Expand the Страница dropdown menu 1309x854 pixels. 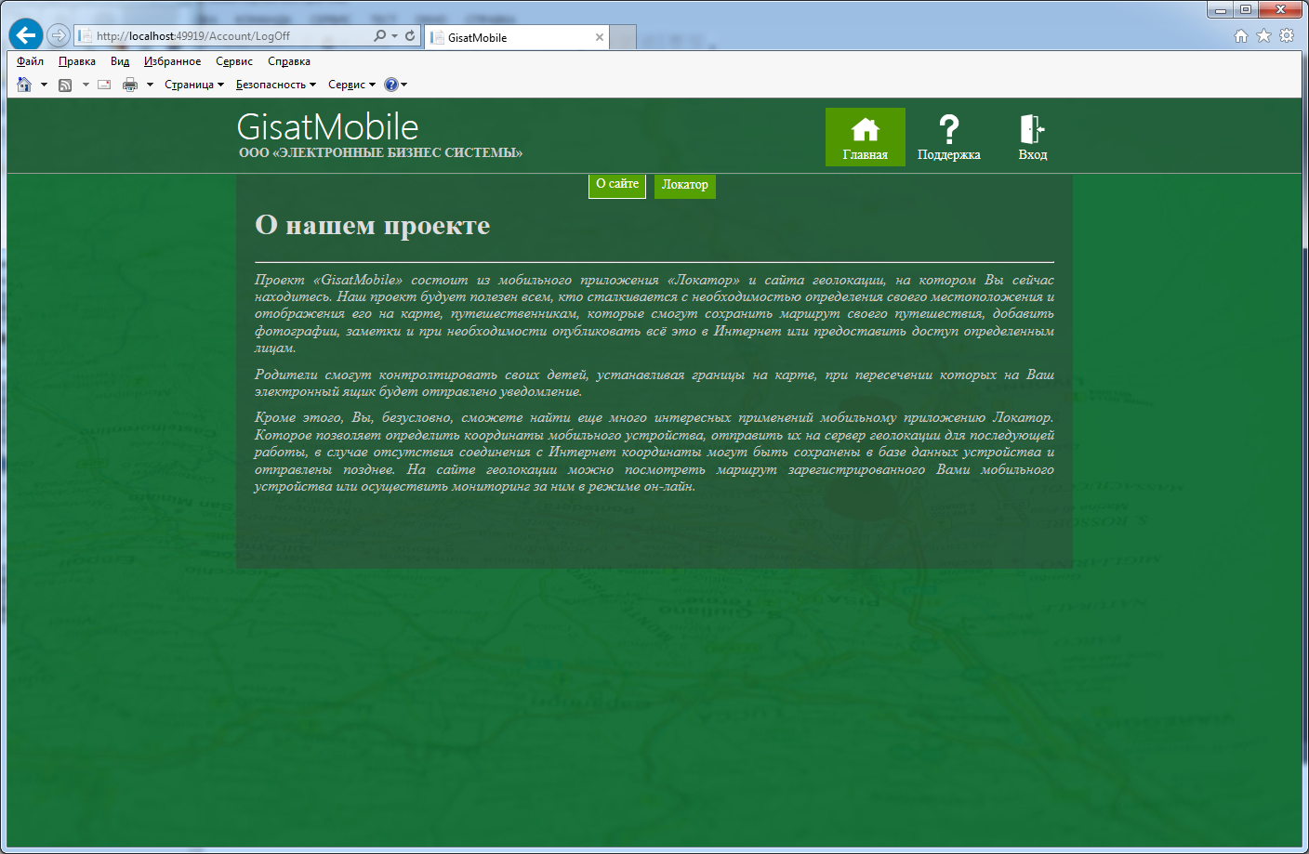coord(193,85)
